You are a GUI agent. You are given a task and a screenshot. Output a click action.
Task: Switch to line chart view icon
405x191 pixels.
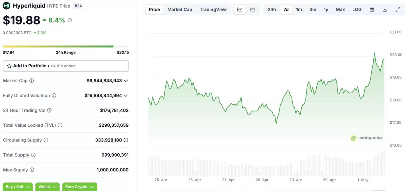[x=240, y=9]
